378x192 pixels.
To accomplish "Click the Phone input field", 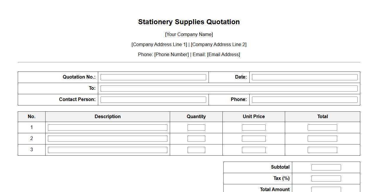I will point(305,100).
